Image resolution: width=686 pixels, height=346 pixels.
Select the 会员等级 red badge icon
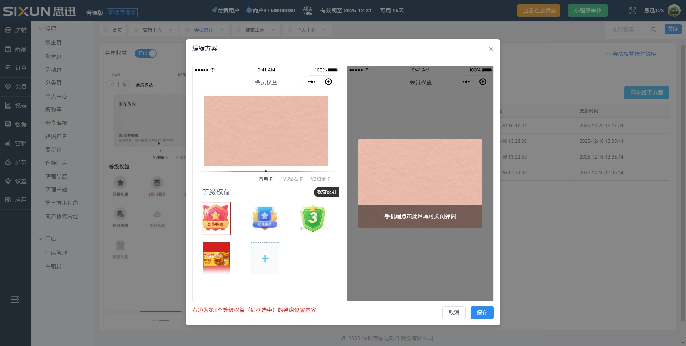216,219
